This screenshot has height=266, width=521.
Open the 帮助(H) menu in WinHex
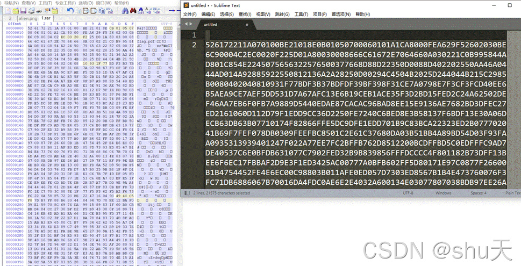[122, 3]
